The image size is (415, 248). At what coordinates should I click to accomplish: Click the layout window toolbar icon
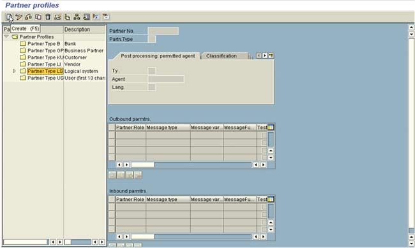point(86,17)
